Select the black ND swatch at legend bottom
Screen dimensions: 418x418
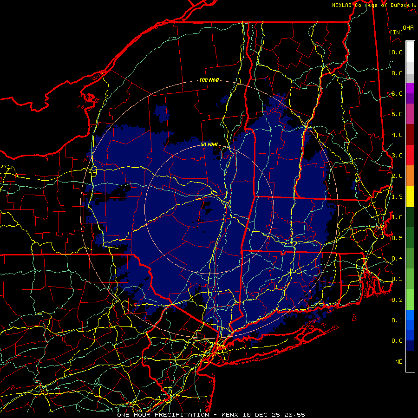pos(410,361)
